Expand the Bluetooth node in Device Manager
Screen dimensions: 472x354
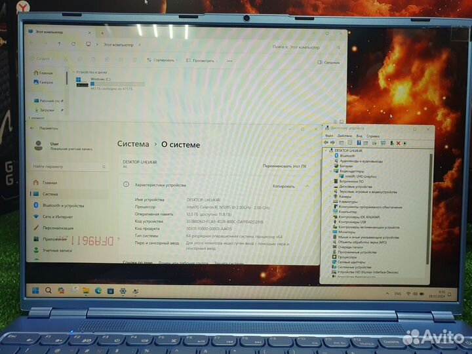coord(332,155)
